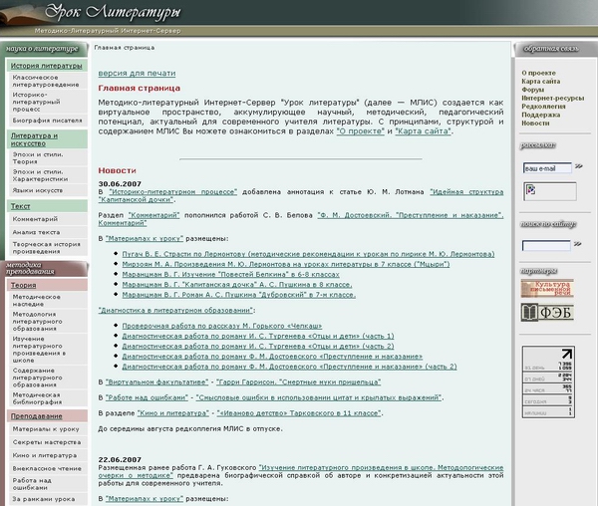Click the site search arrow icon
This screenshot has height=506, width=598.
click(x=578, y=244)
